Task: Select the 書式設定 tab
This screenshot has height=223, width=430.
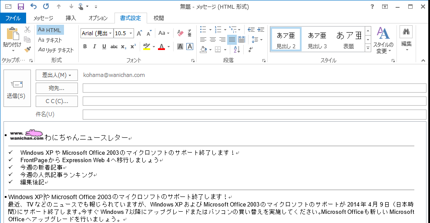Action: 131,18
